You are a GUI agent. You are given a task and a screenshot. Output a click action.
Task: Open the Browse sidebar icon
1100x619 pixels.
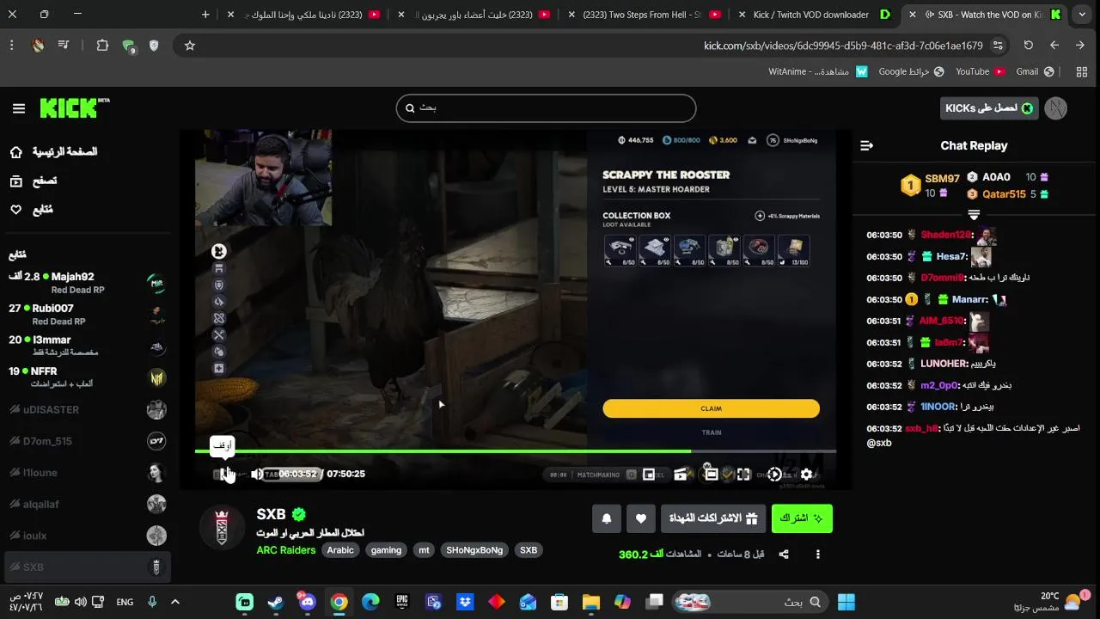(16, 181)
